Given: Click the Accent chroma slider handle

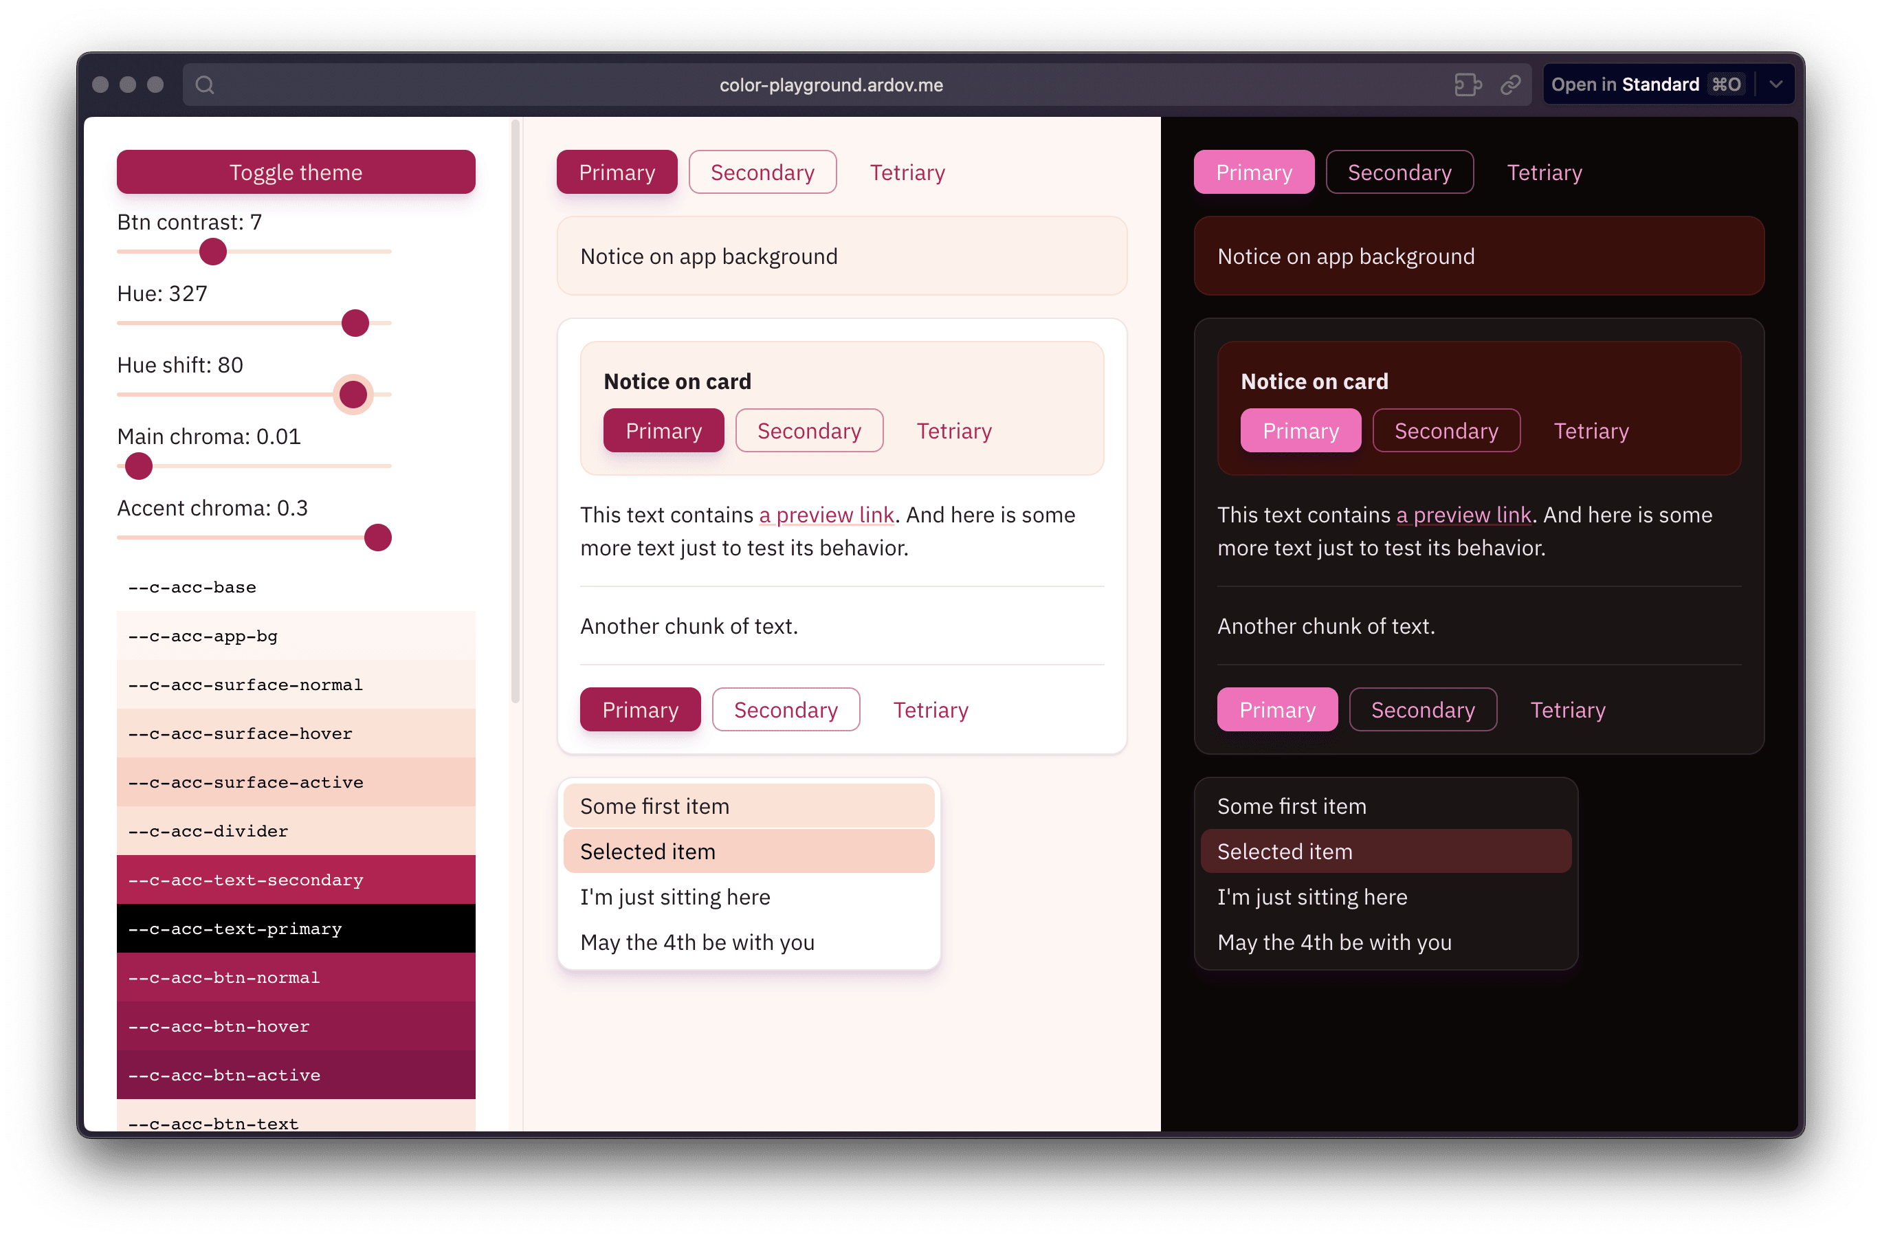Looking at the screenshot, I should (x=378, y=538).
